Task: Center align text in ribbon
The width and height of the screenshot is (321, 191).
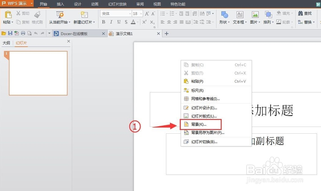Action: click(169, 22)
